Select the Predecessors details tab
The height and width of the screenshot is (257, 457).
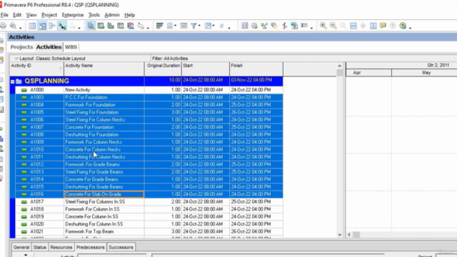tap(91, 247)
